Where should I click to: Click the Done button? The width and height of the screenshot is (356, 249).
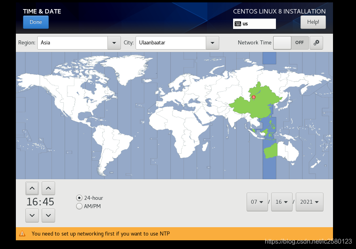point(36,22)
